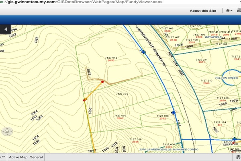241x161 pixels.
Task: Click blue cross marker near parcel 7127 035
Action: pyautogui.click(x=173, y=113)
